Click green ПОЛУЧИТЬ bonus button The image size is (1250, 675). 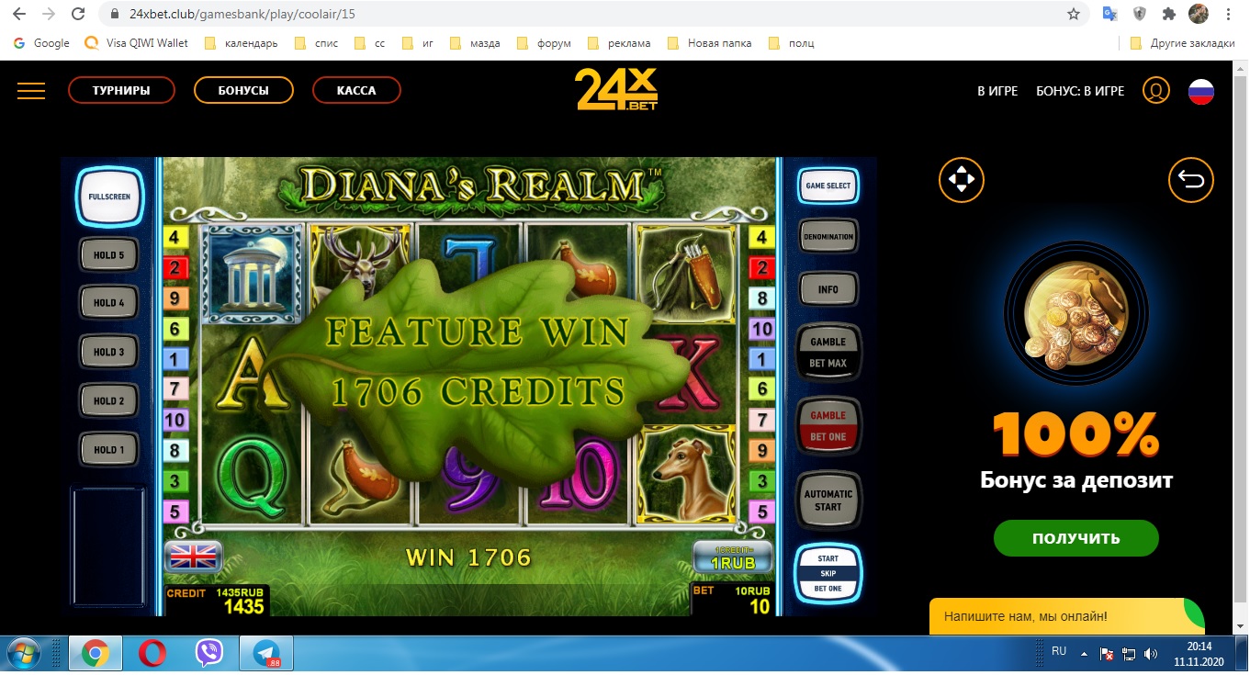[x=1075, y=538]
